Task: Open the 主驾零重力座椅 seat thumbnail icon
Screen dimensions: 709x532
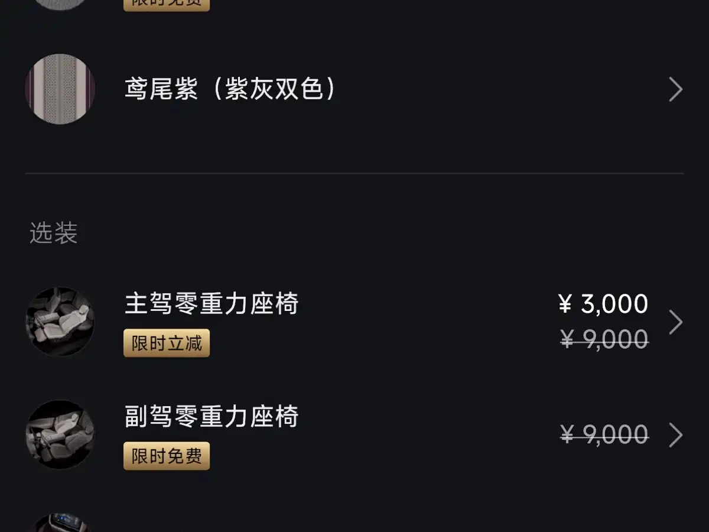Action: 60,322
